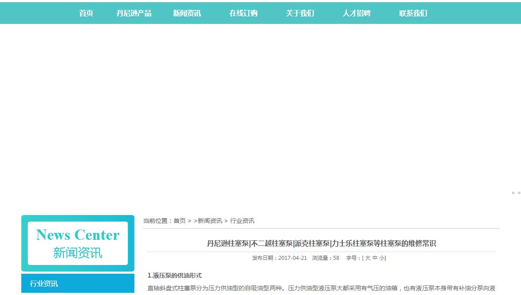Viewport: 521px width, 295px height.
Task: Set font size to 中
Action: tap(375, 258)
